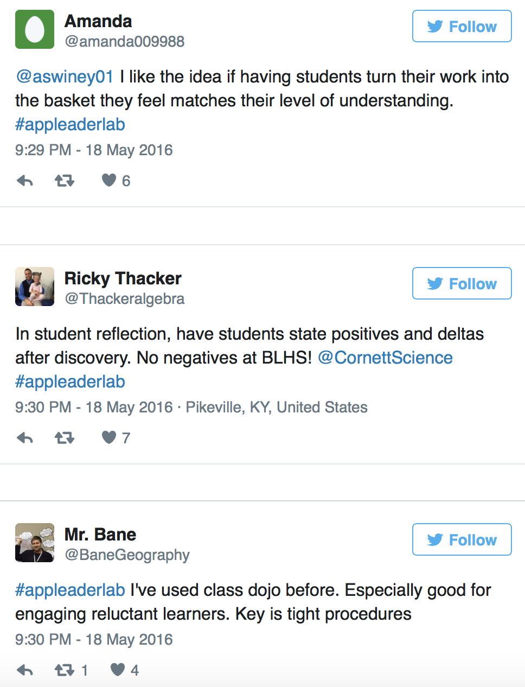Like Mr. Bane's tweet with 4 likes

[x=118, y=670]
